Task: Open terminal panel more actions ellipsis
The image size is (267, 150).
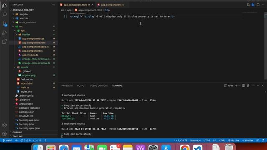Action: [253, 85]
